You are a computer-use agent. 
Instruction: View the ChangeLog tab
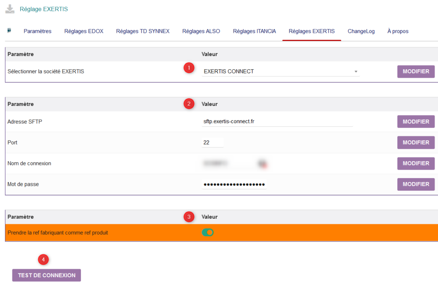pyautogui.click(x=361, y=31)
